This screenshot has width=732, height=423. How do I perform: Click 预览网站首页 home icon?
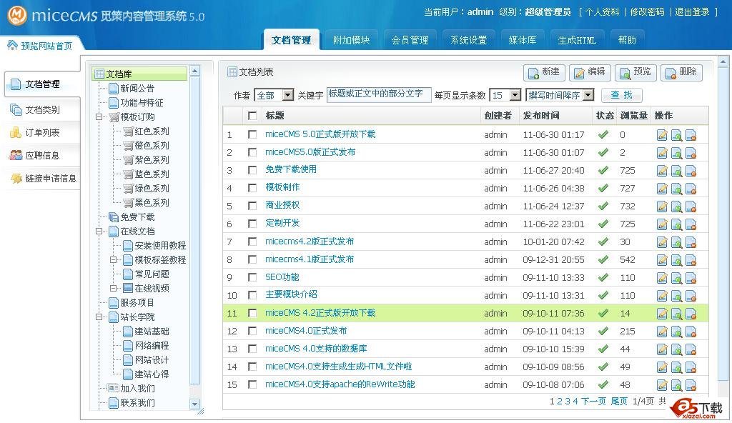click(x=12, y=46)
